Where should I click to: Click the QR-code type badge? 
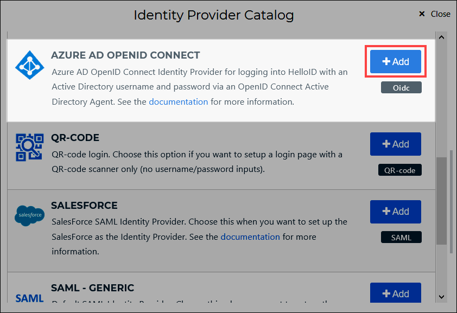[399, 170]
